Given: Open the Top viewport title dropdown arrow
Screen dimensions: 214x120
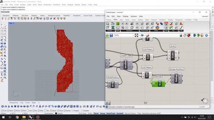Looking at the screenshot, I should (14, 23).
